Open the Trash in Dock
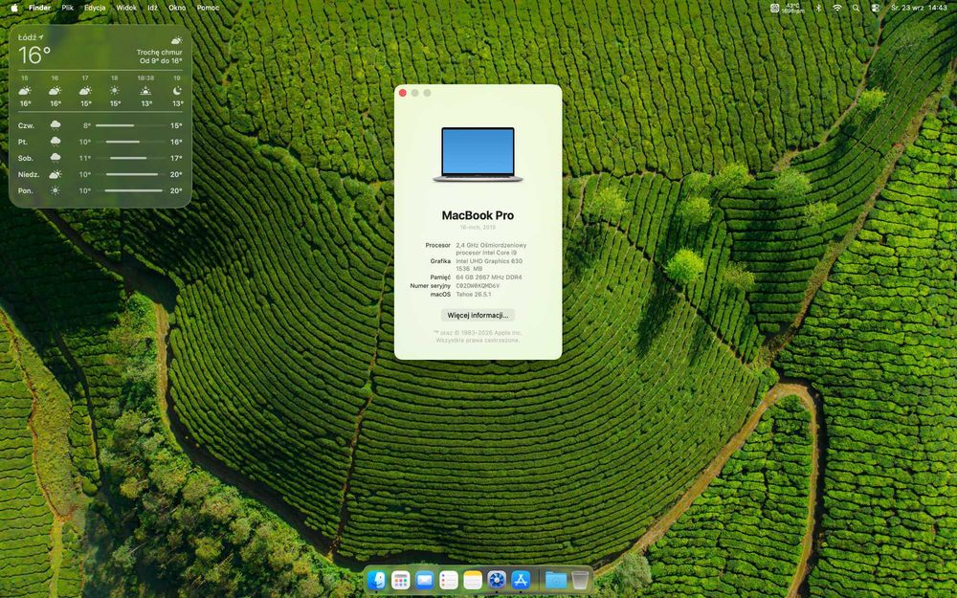This screenshot has height=598, width=957. (x=580, y=580)
